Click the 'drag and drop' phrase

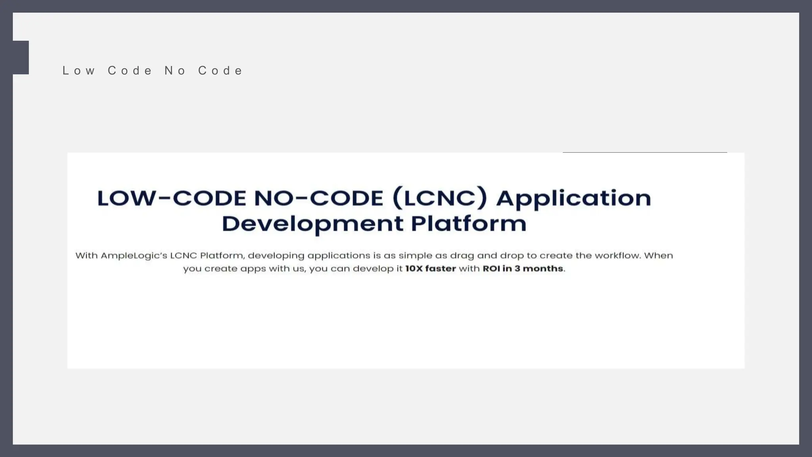[487, 255]
